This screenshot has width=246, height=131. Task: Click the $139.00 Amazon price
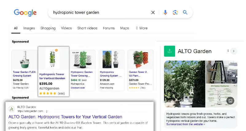tap(105, 80)
